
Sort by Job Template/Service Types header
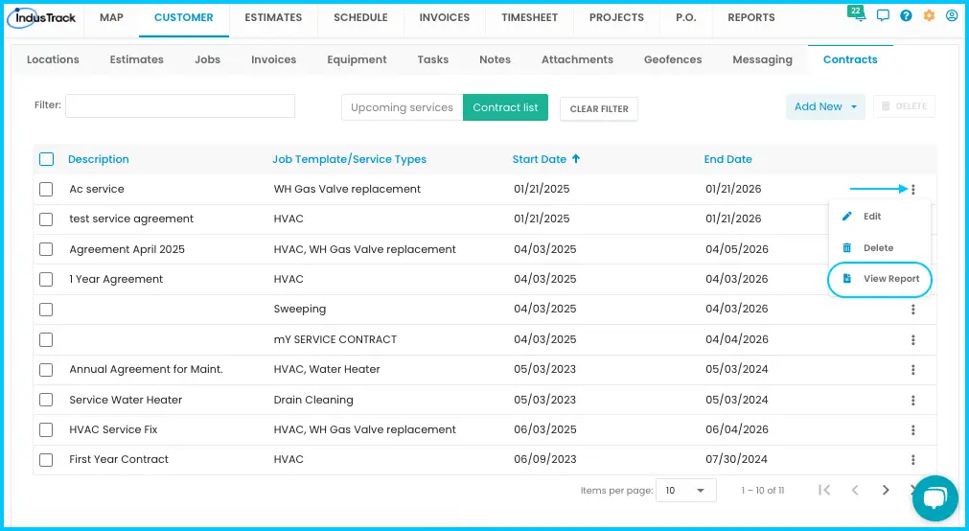[x=349, y=159]
